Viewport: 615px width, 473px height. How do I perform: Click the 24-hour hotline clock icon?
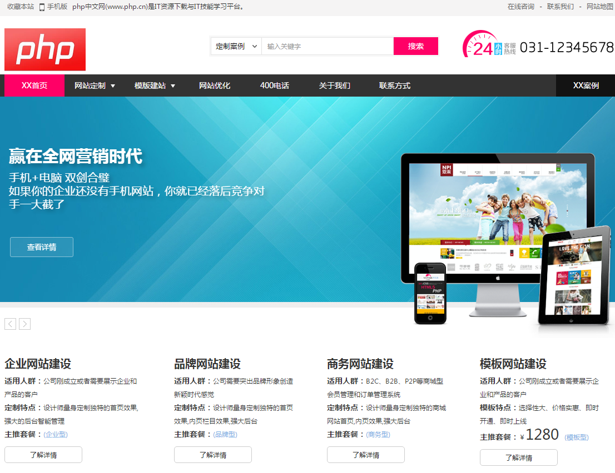pyautogui.click(x=478, y=46)
